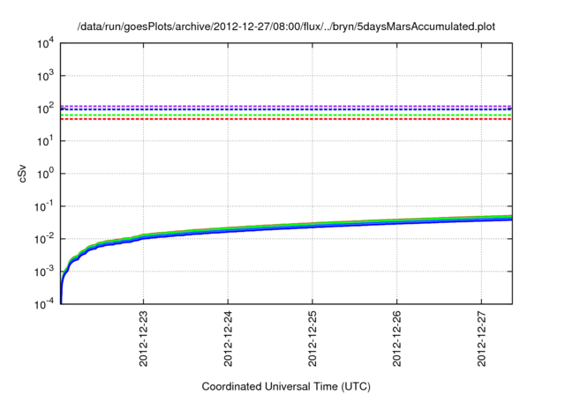Image resolution: width=565 pixels, height=395 pixels.
Task: Click the 10^4 y-axis tick label
Action: point(46,44)
